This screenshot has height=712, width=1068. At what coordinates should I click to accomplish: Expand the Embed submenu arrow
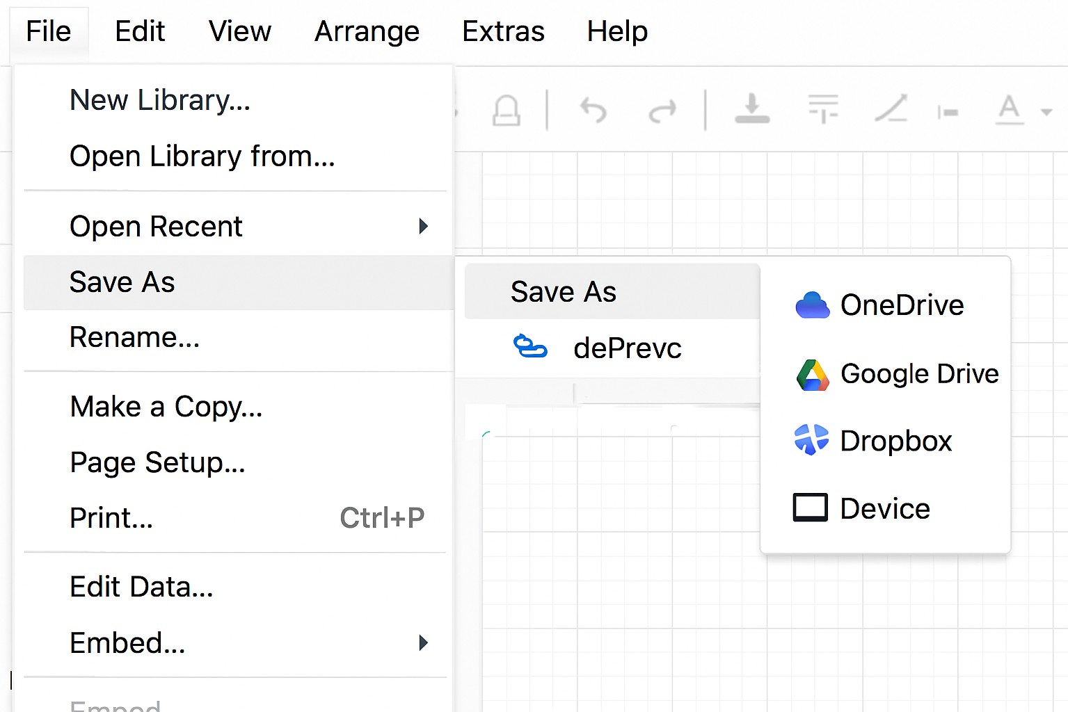tap(423, 643)
